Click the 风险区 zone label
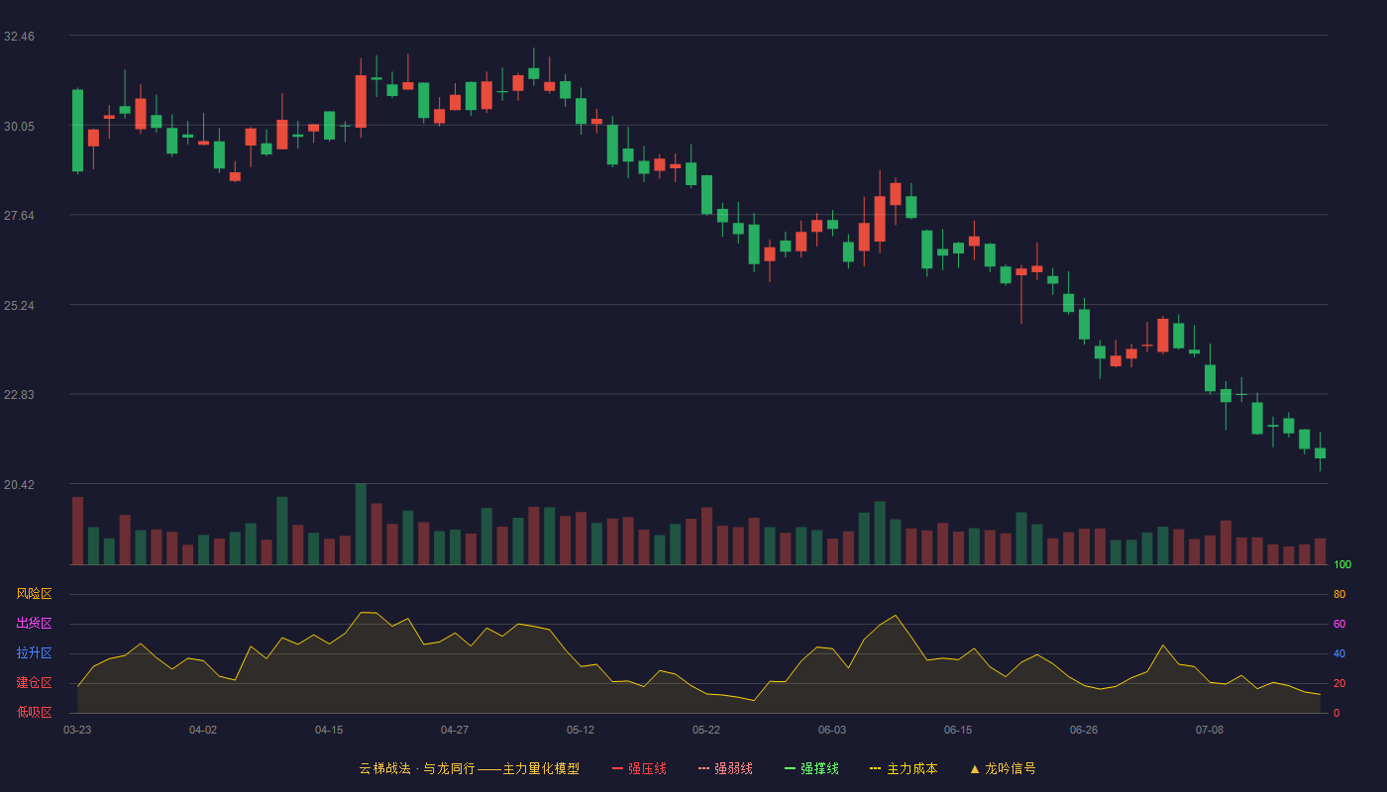This screenshot has height=792, width=1387. point(34,594)
